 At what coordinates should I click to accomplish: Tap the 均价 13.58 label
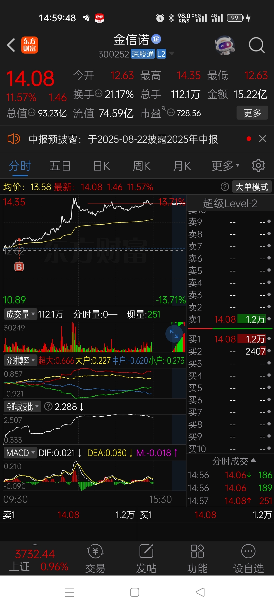click(27, 187)
